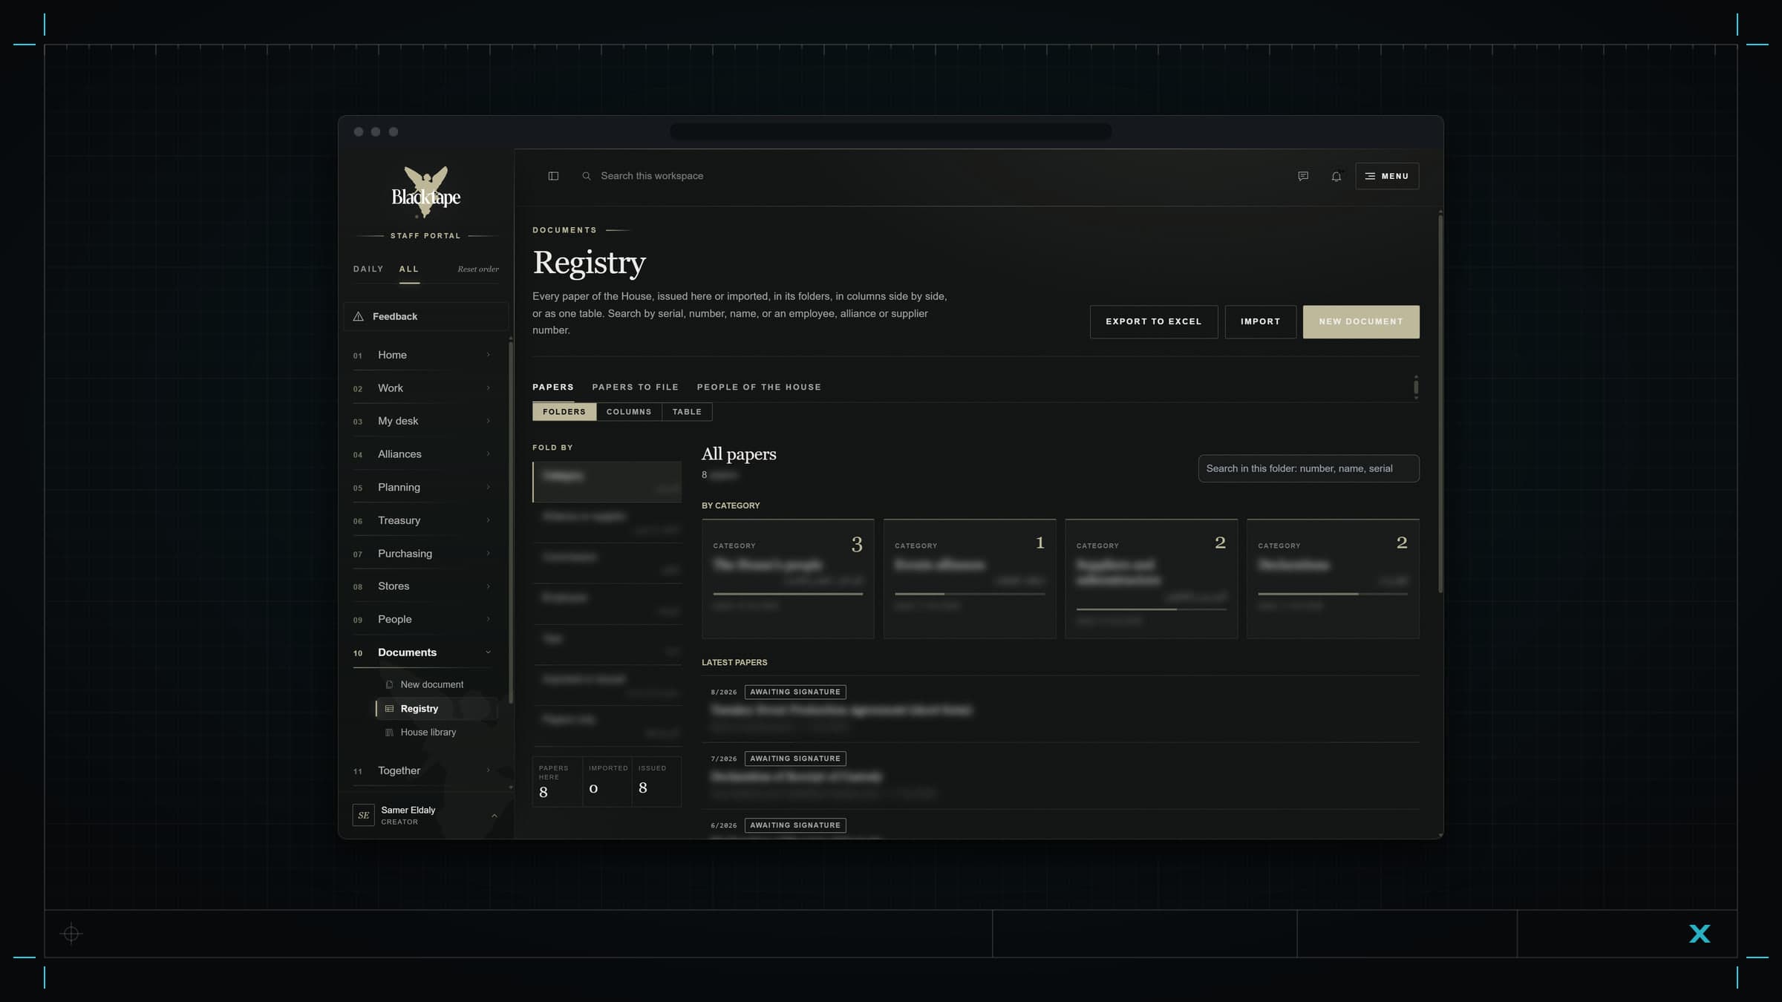
Task: Toggle the sidebar panel icon
Action: (x=553, y=176)
